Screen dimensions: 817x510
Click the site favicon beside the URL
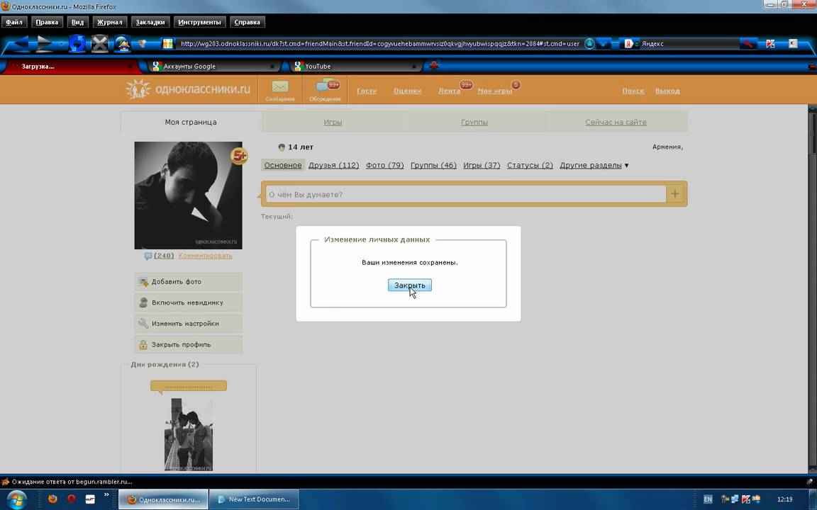tap(168, 44)
